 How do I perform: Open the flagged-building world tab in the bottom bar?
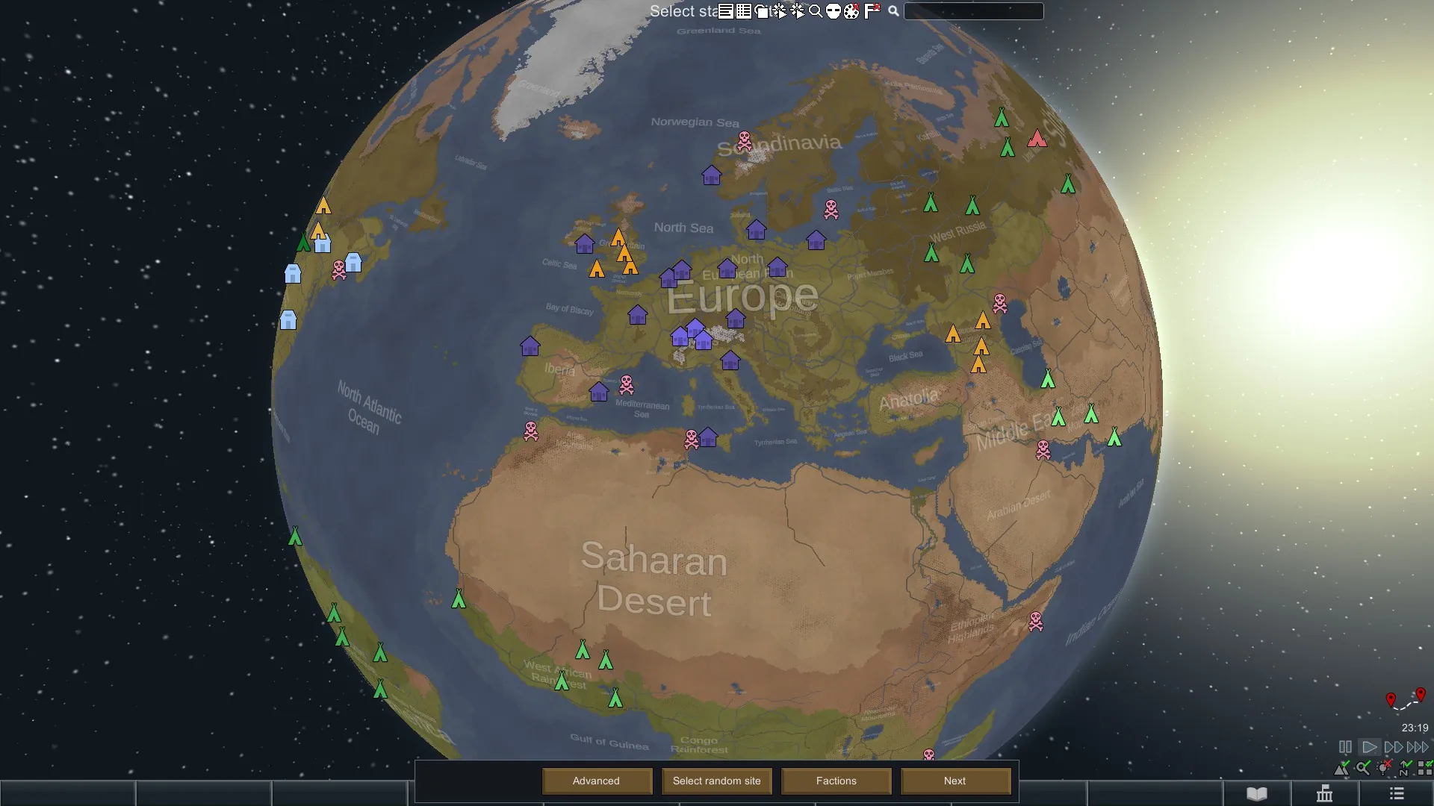click(x=1325, y=793)
